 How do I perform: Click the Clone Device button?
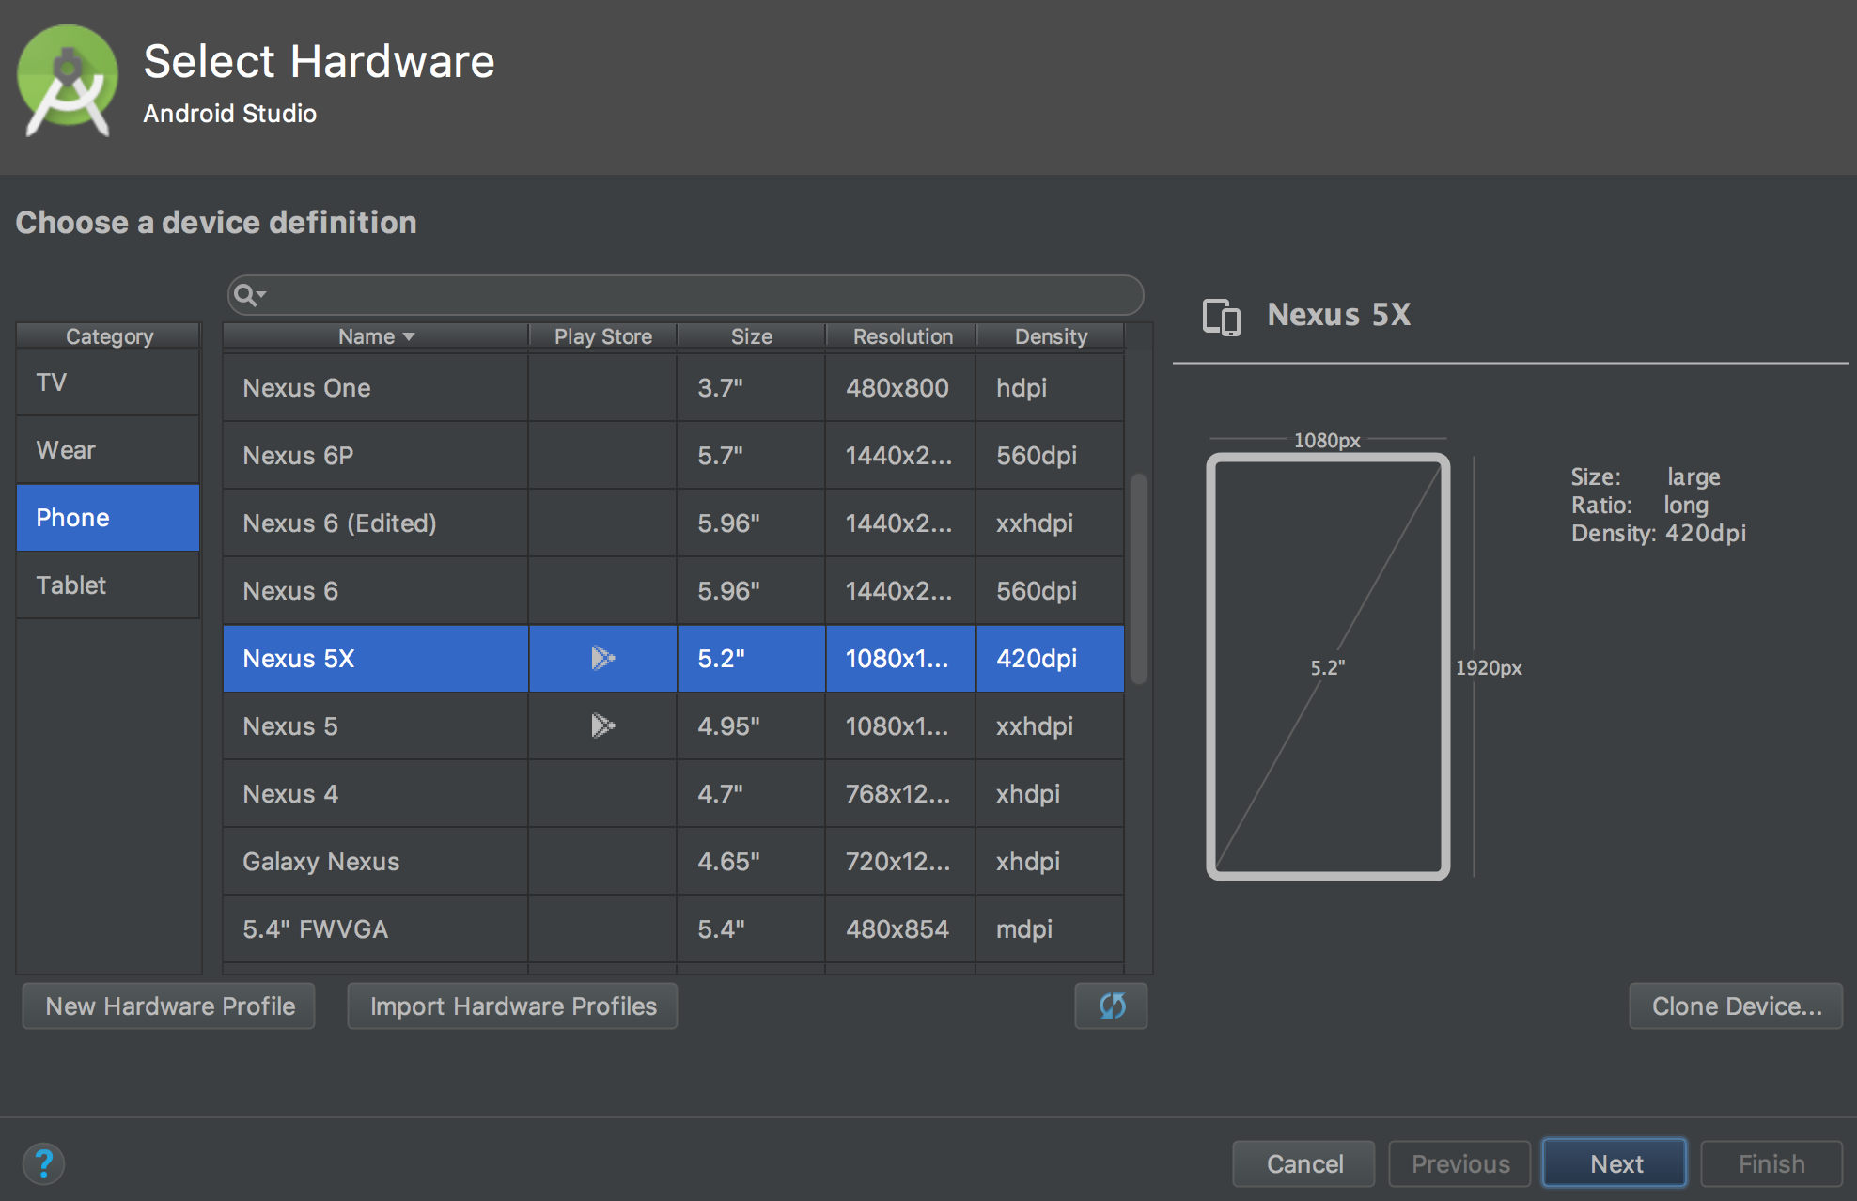1736,1006
